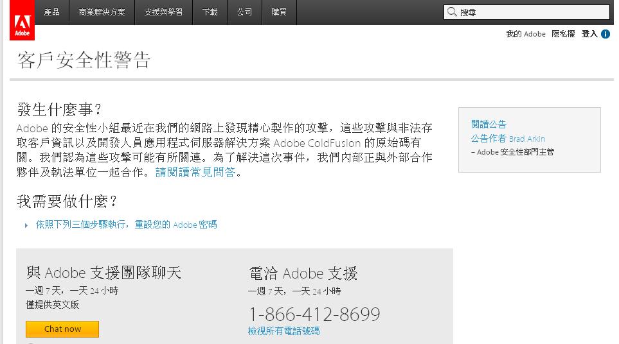This screenshot has height=344, width=619.
Task: Click the 登入 sign-in link
Action: pos(589,34)
